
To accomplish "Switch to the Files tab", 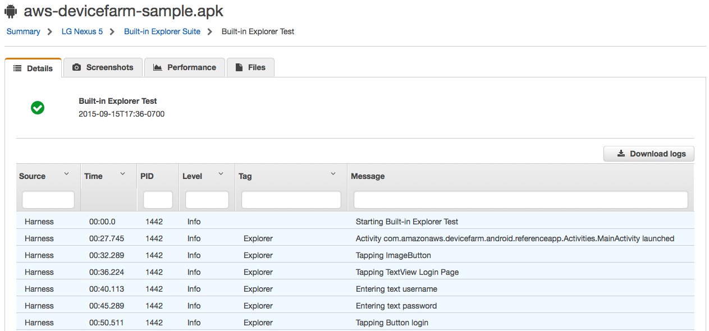I will (250, 67).
